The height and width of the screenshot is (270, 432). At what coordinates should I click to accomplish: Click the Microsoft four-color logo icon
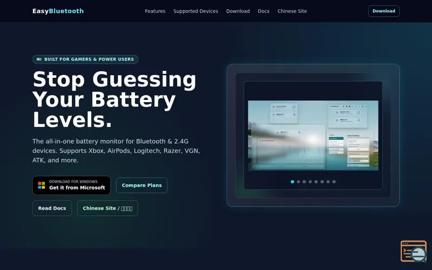click(x=42, y=185)
